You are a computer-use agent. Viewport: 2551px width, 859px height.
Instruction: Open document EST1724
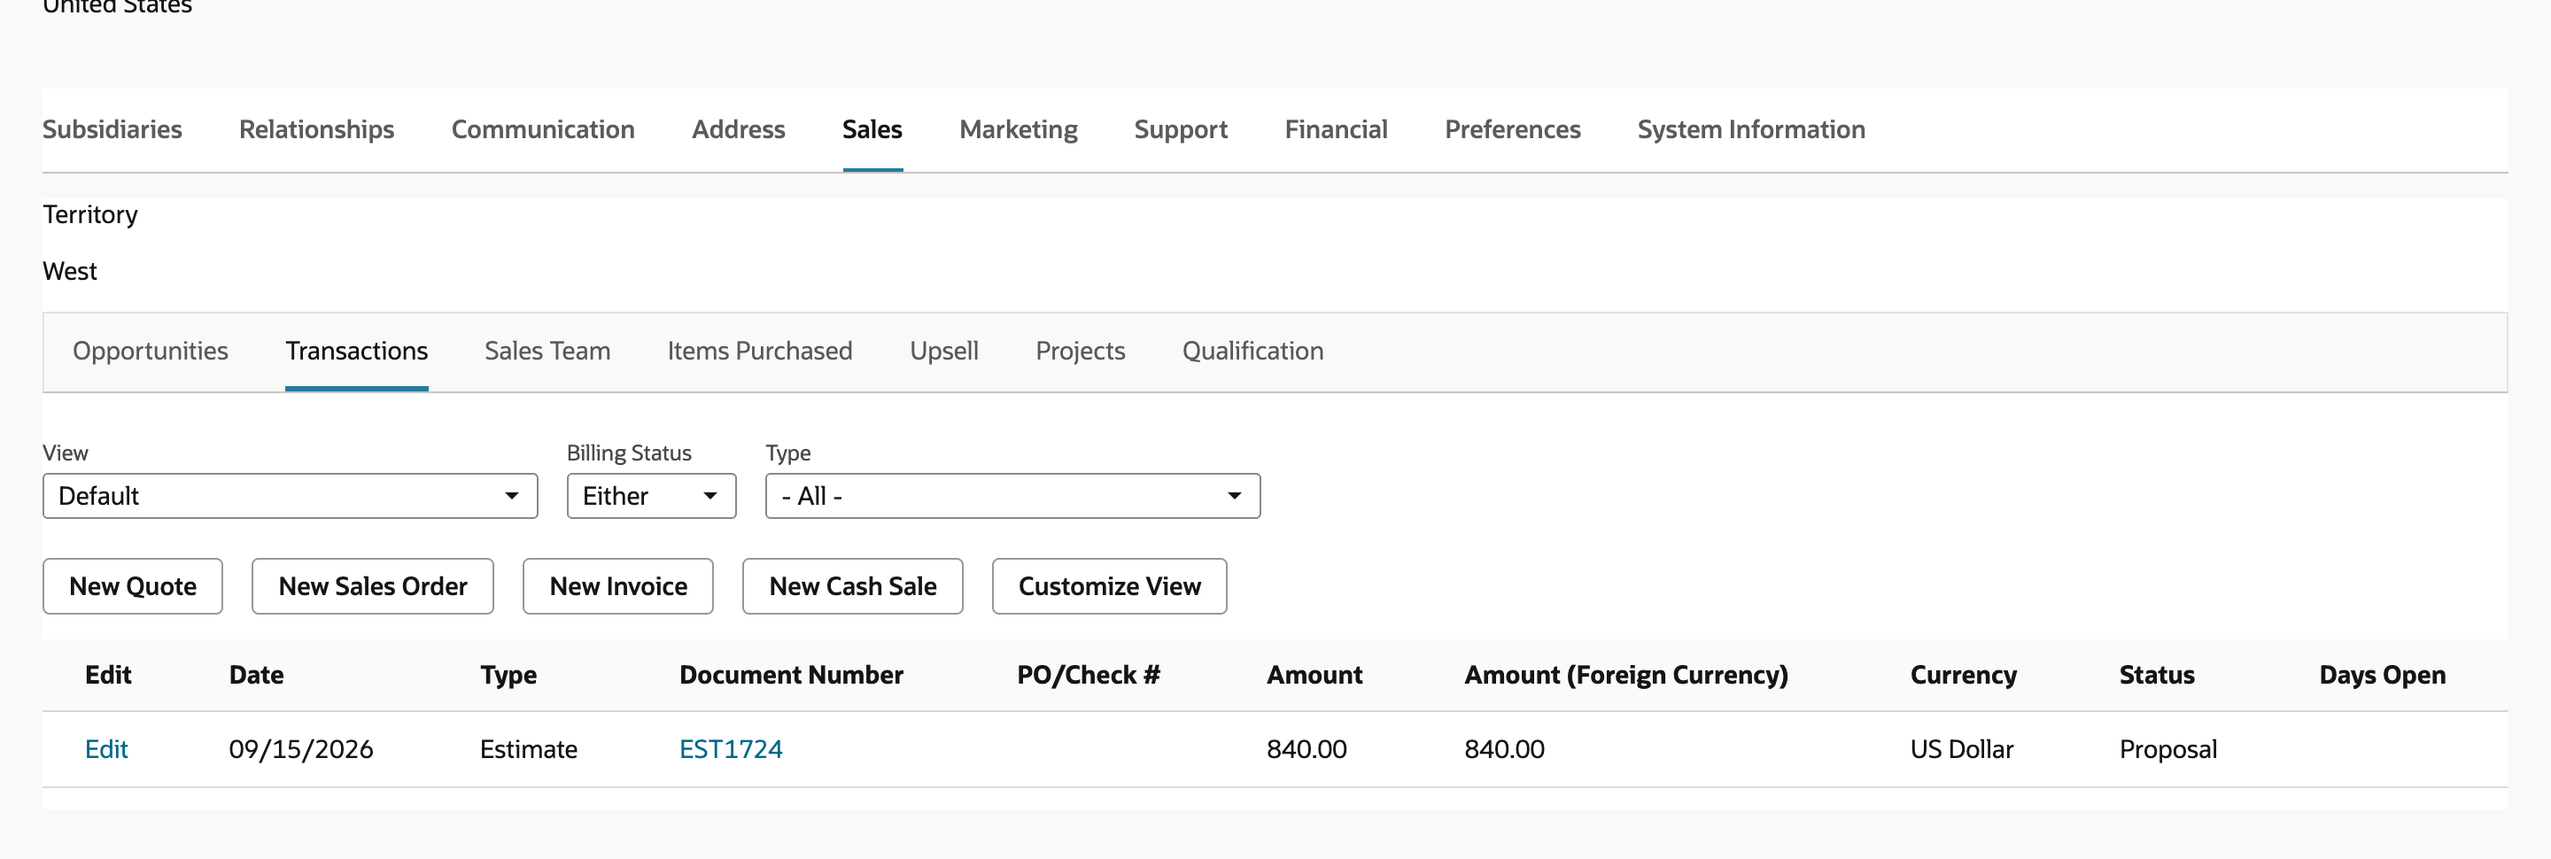pyautogui.click(x=730, y=749)
